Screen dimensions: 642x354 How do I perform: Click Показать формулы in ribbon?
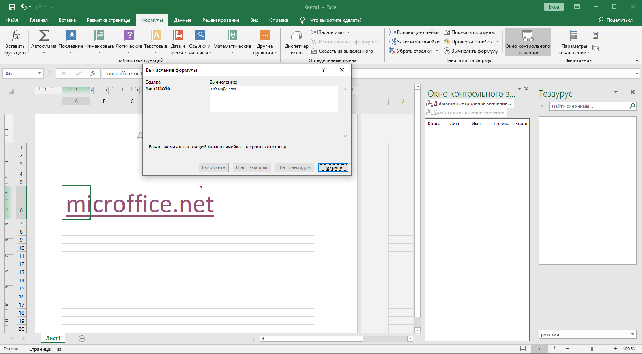(469, 32)
